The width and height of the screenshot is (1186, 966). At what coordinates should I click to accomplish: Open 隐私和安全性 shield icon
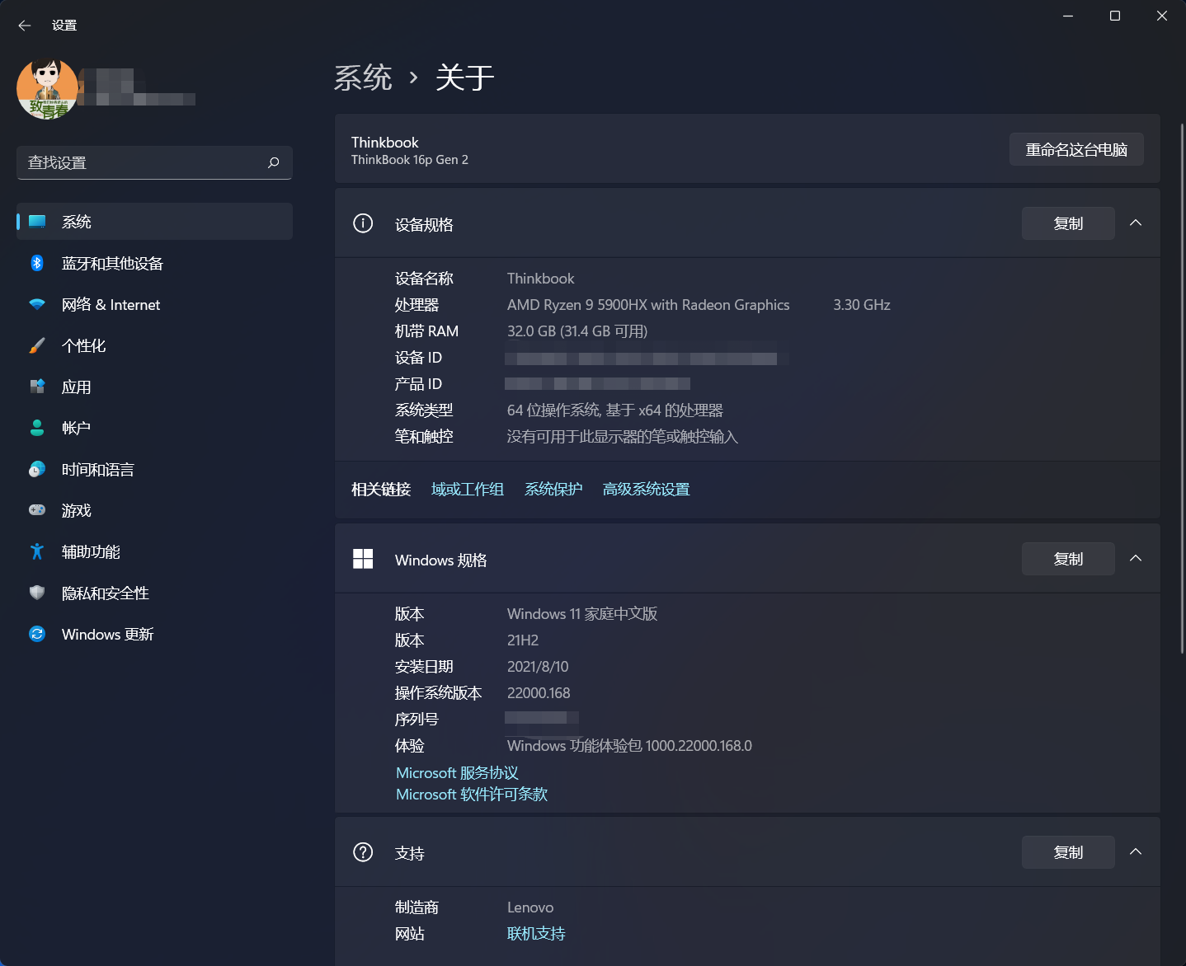click(37, 593)
